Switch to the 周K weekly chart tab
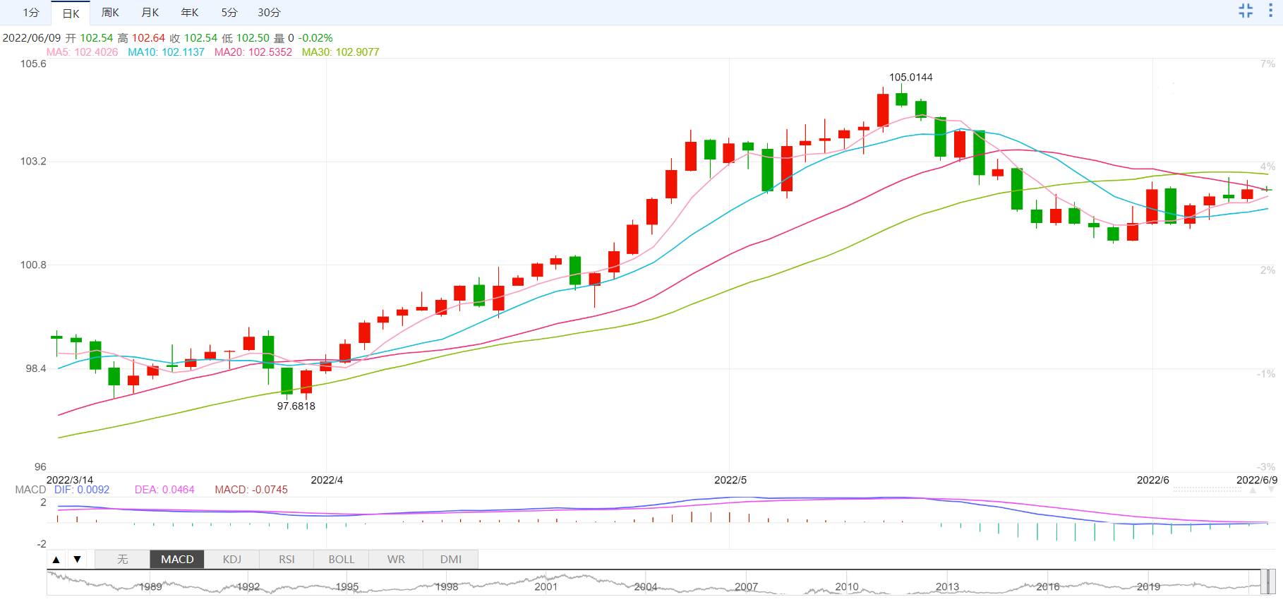The width and height of the screenshot is (1283, 609). coord(110,13)
